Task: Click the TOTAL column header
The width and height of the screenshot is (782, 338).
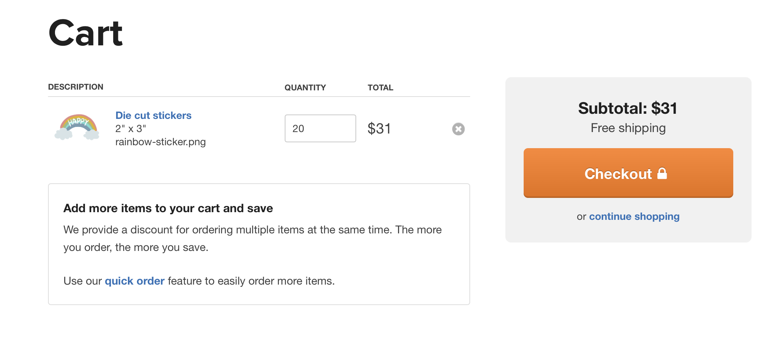Action: coord(380,88)
